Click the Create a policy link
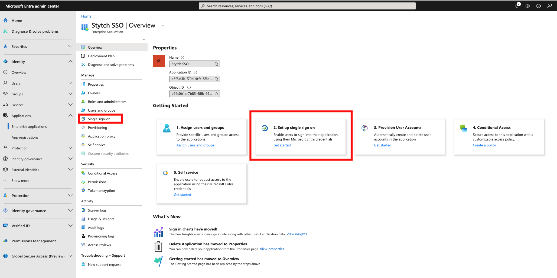Image resolution: width=557 pixels, height=278 pixels. (484, 145)
